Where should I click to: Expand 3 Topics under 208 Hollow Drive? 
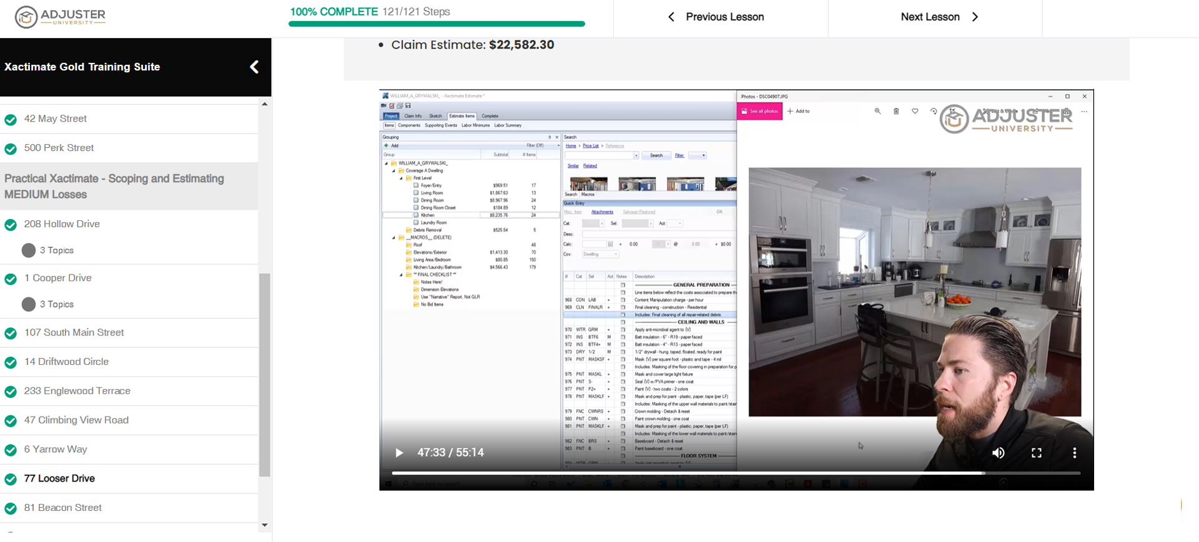pos(56,250)
